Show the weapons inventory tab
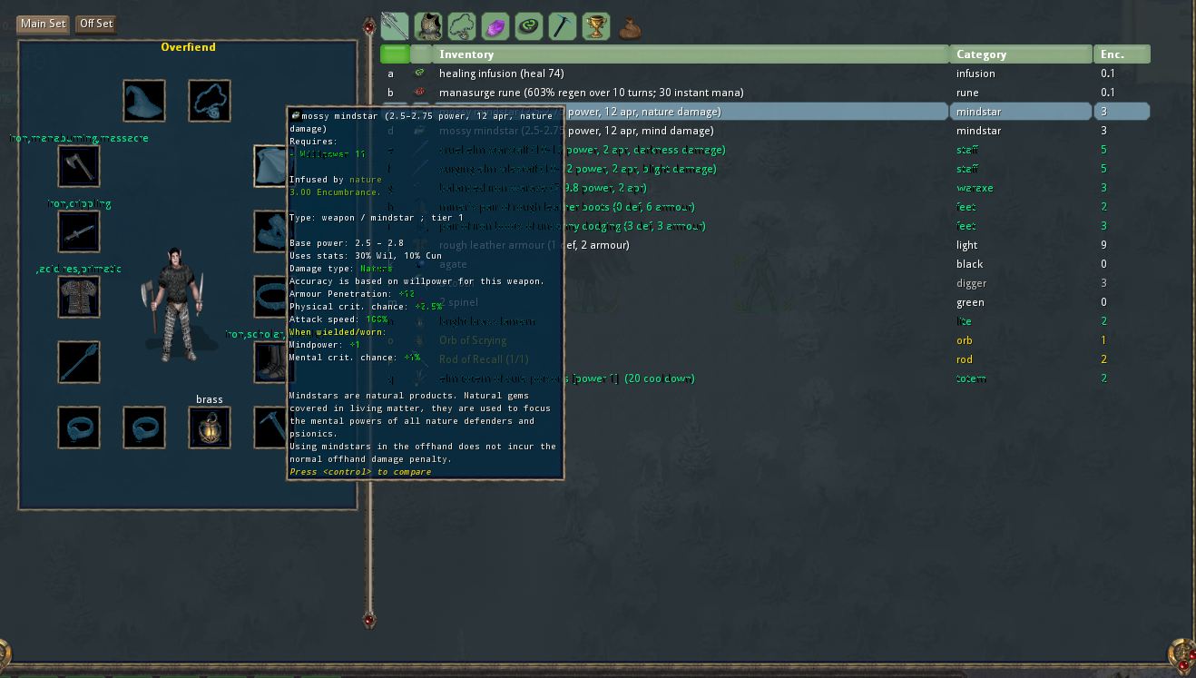 coord(395,26)
